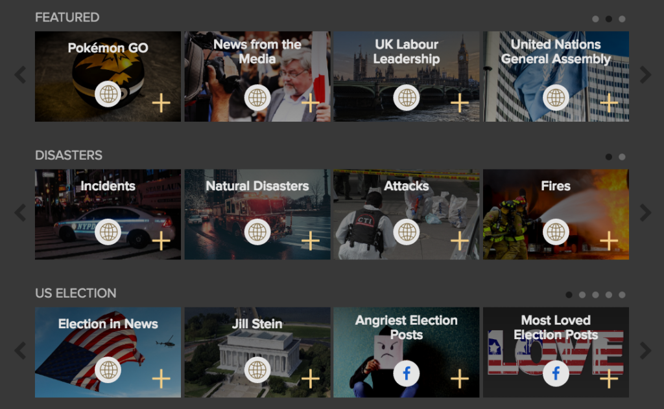Go to next page of Featured carousel

tap(645, 75)
